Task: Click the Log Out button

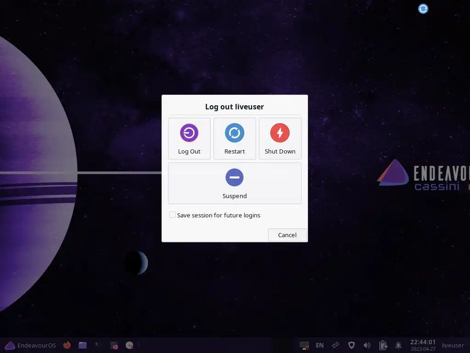Action: point(189,138)
